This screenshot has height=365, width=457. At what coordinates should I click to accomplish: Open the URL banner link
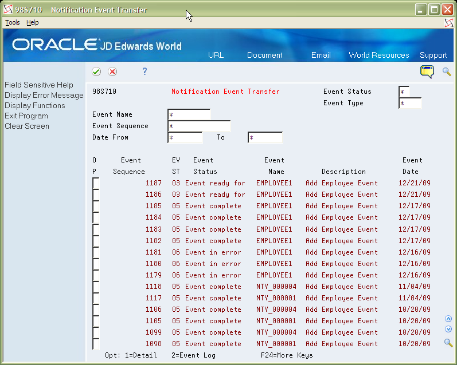click(216, 55)
